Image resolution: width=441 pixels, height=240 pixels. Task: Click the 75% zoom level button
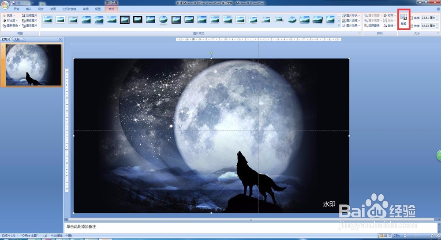pos(397,236)
